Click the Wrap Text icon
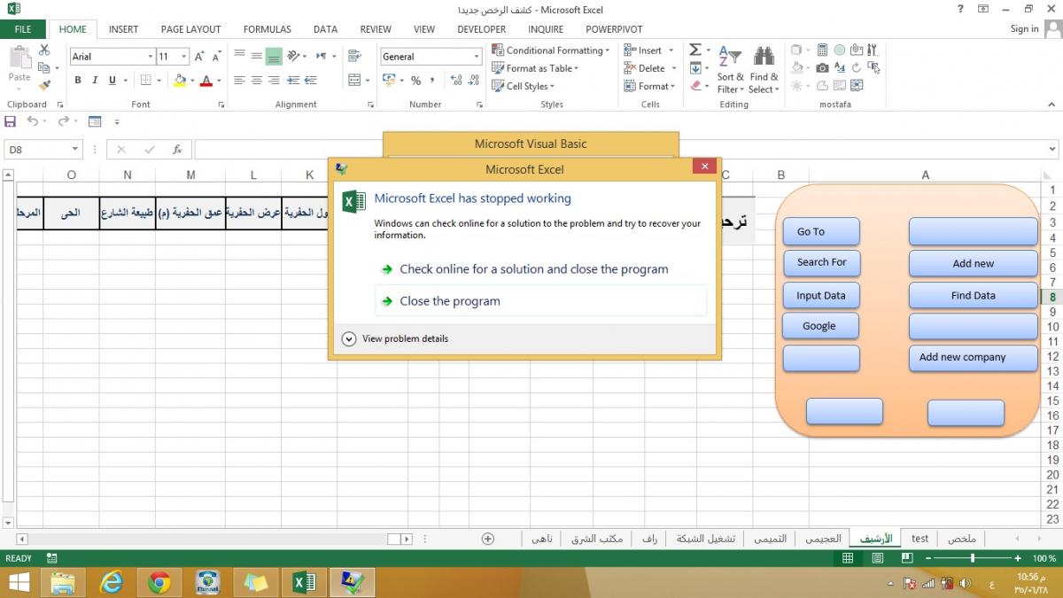The height and width of the screenshot is (598, 1063). tap(354, 56)
